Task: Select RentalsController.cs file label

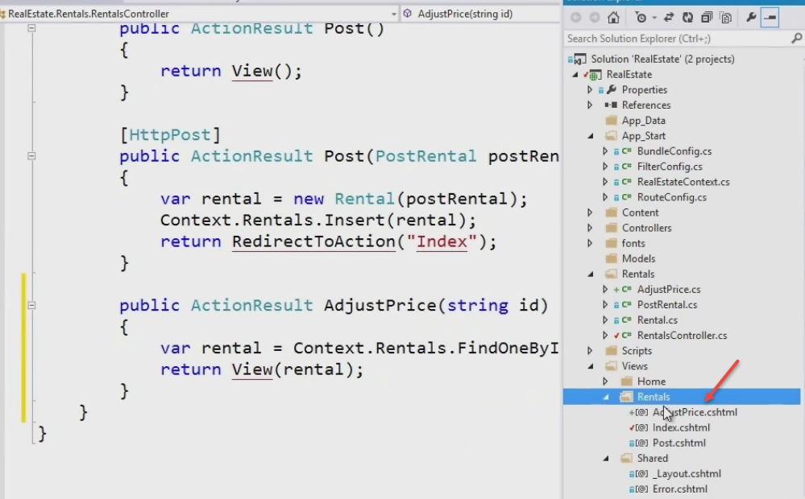Action: (682, 336)
